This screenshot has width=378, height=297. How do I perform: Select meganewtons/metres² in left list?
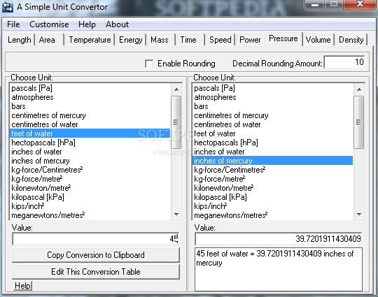point(90,215)
